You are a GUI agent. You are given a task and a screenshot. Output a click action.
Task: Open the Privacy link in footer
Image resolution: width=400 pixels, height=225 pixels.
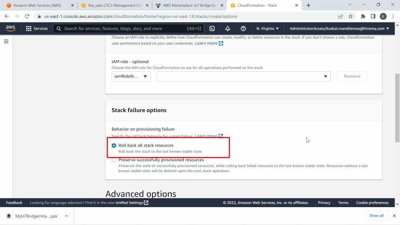click(x=324, y=203)
